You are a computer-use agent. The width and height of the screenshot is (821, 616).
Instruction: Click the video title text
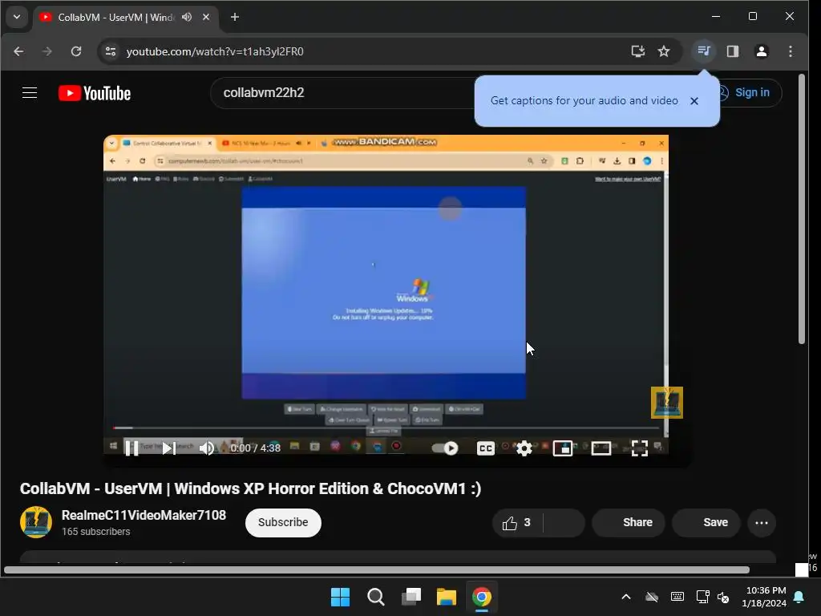coord(250,488)
